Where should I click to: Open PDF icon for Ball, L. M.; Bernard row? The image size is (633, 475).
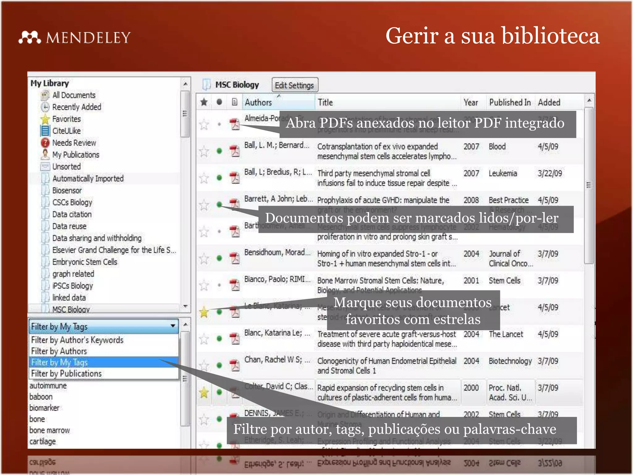click(235, 151)
